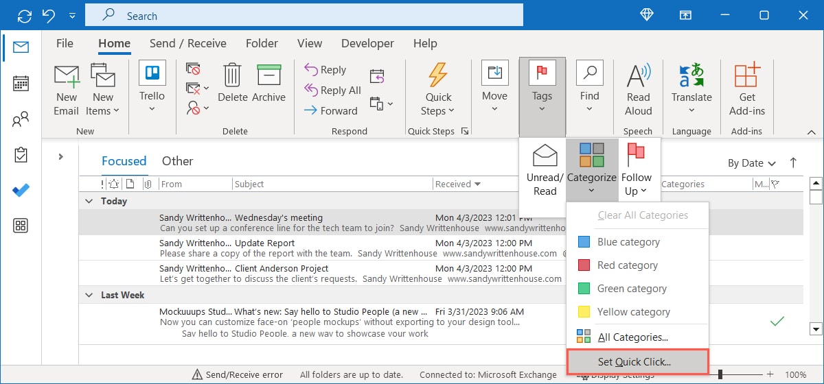Open the Help tab

click(425, 43)
